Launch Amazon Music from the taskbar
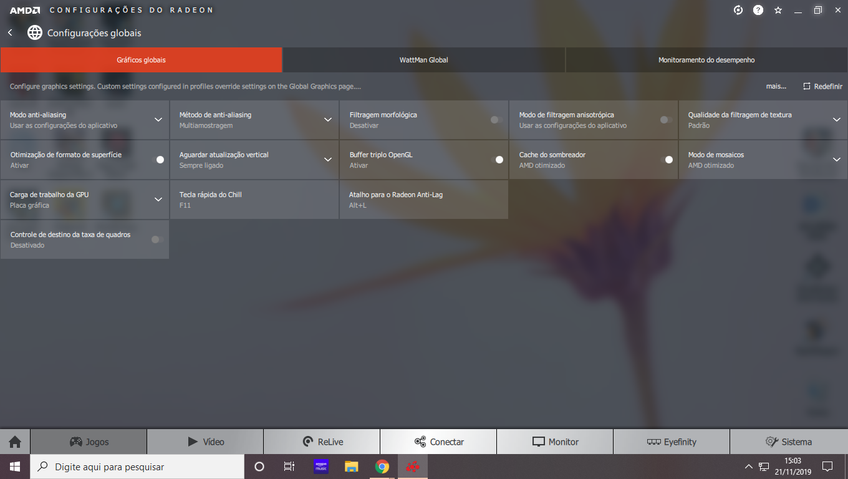Screen dimensions: 848x479 (x=320, y=467)
